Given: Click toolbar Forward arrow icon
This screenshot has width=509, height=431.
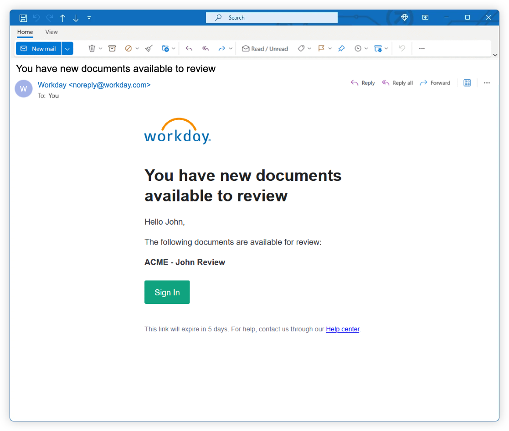Looking at the screenshot, I should [x=222, y=48].
